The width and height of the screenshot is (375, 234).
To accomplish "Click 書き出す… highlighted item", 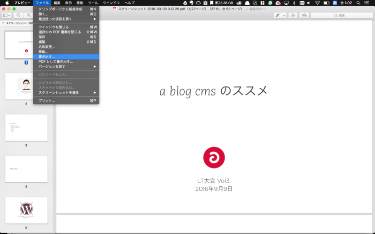I will click(66, 57).
